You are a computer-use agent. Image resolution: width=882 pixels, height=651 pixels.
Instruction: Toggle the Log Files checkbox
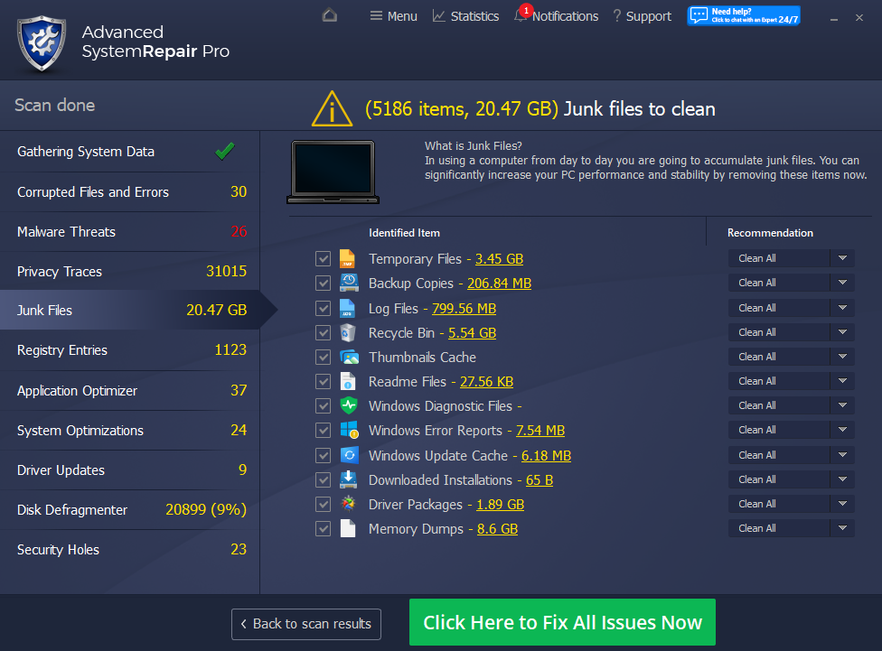324,308
